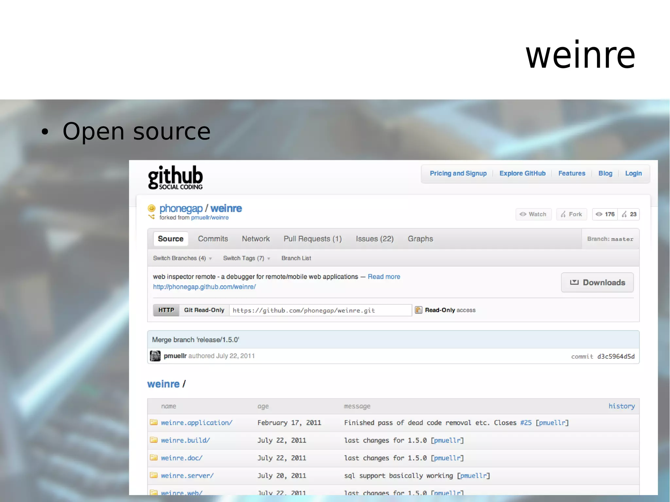
Task: Open Pricing and Signup link
Action: click(x=458, y=173)
